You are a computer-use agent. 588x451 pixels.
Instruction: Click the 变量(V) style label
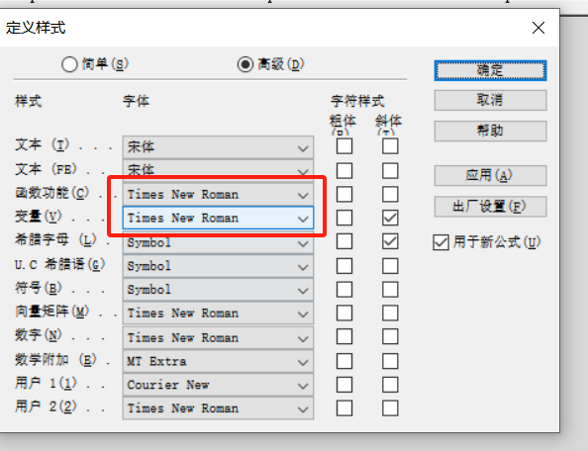coord(39,217)
